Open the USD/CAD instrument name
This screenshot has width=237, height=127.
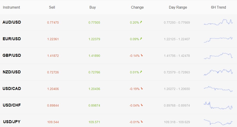[x=12, y=89]
